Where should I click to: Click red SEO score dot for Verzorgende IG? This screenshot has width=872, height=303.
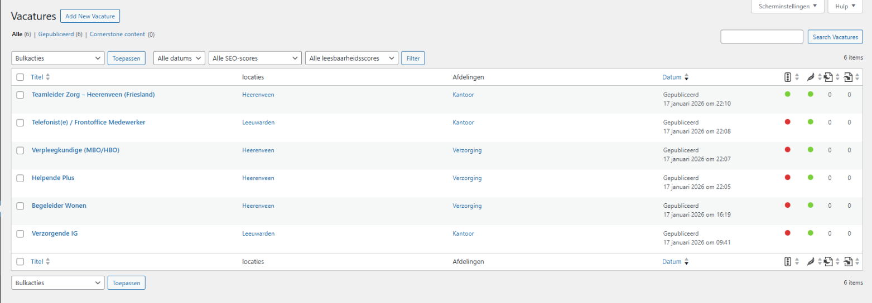788,233
